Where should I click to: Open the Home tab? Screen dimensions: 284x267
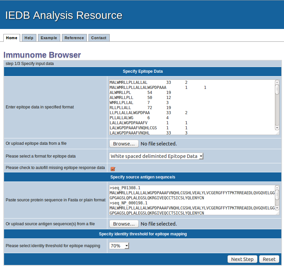click(11, 38)
